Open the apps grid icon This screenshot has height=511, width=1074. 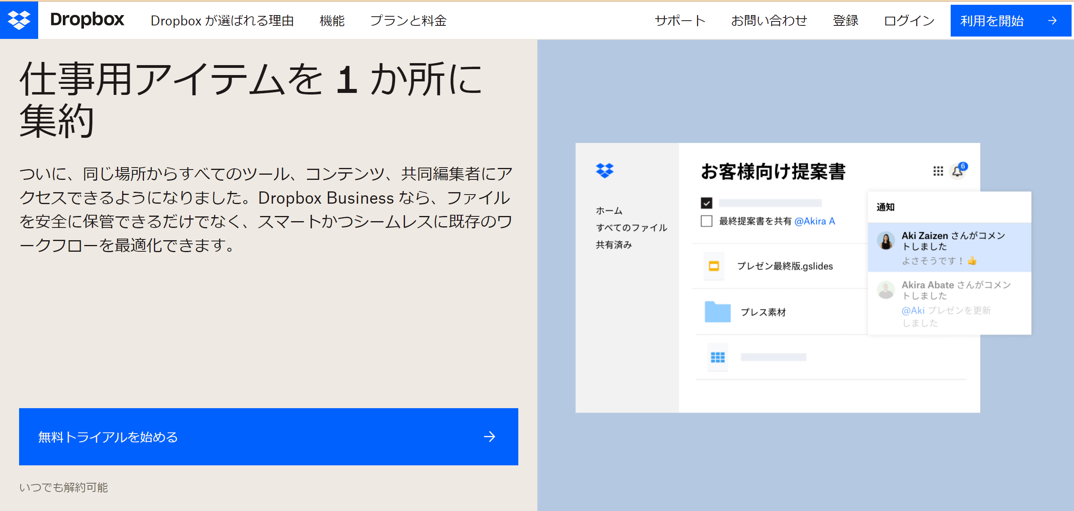click(x=938, y=171)
